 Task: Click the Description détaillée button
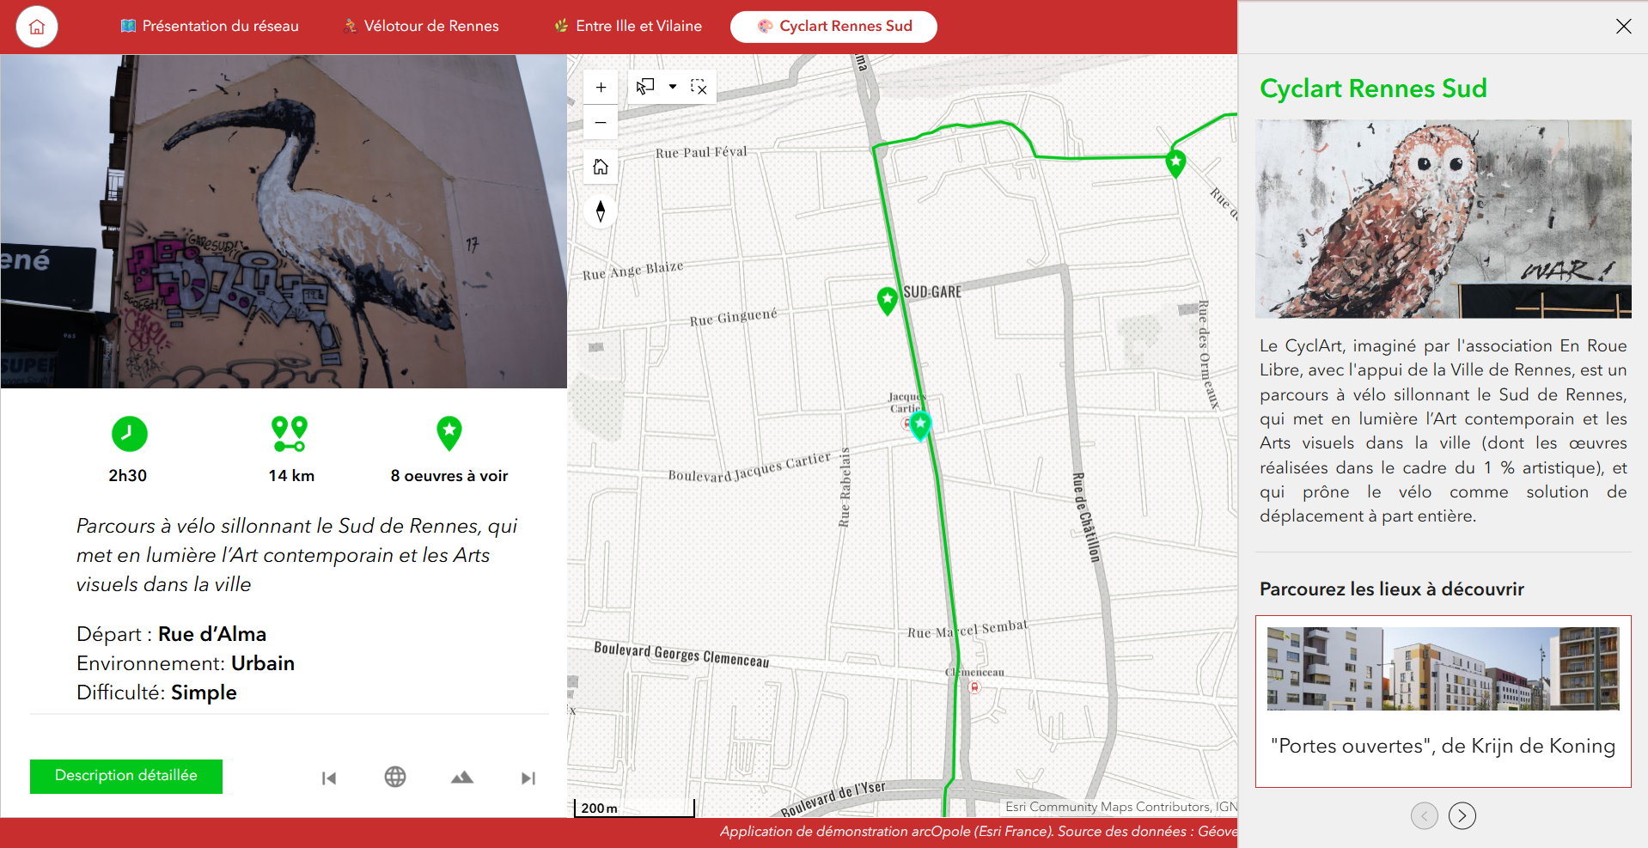126,776
